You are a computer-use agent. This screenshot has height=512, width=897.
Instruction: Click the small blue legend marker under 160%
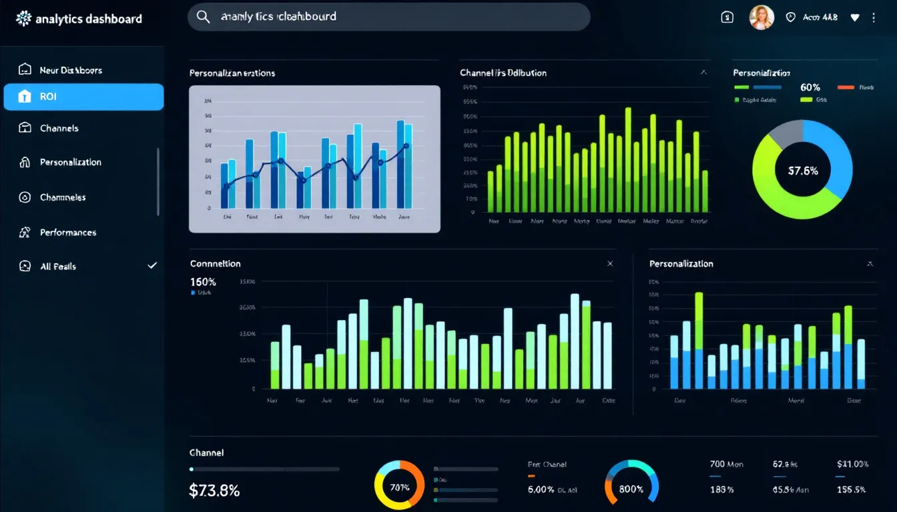tap(193, 293)
